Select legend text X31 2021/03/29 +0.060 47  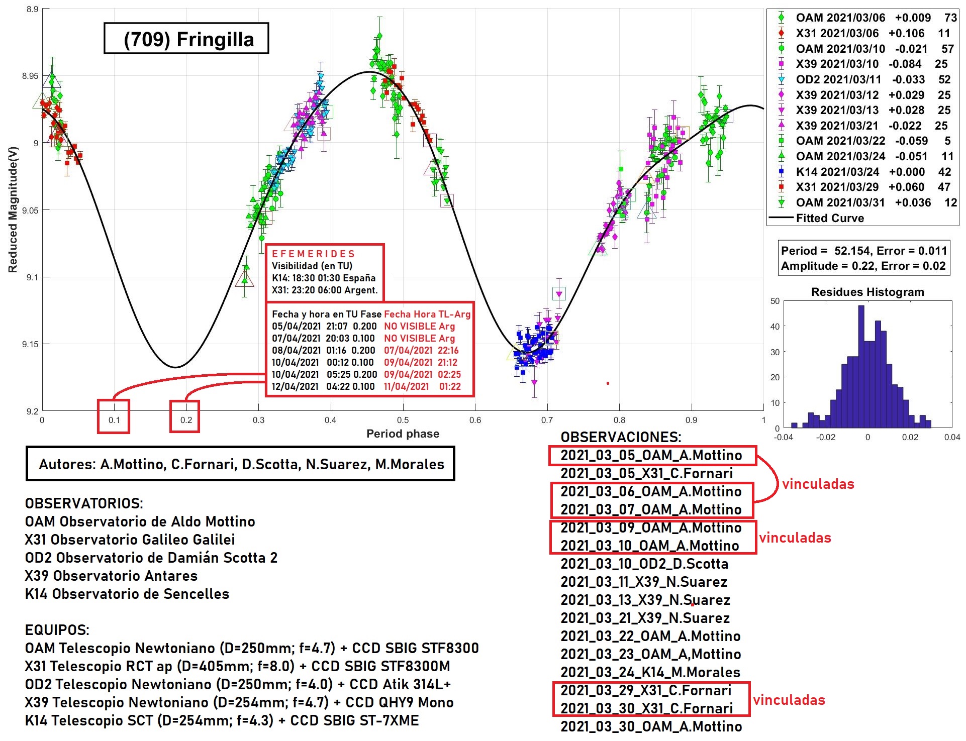tap(874, 187)
